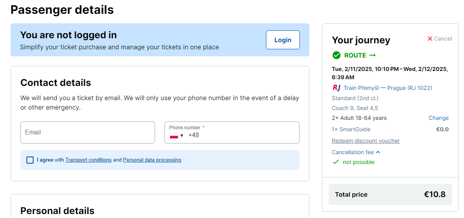Screen dimensions: 464x218
Task: Click the arrow icon after ROUTE
Action: [372, 55]
